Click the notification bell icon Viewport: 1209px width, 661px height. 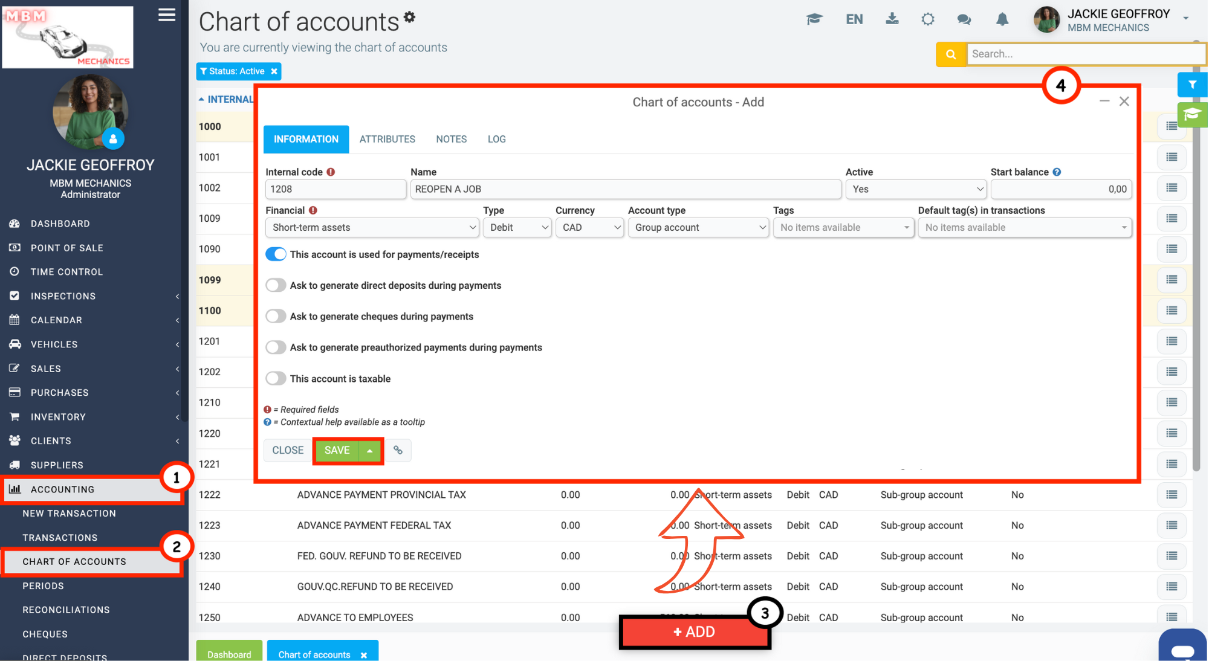coord(1002,19)
